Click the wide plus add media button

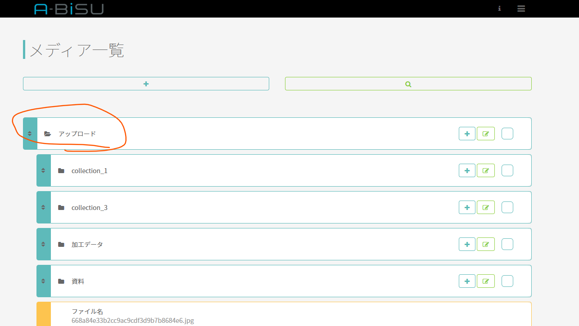(146, 84)
